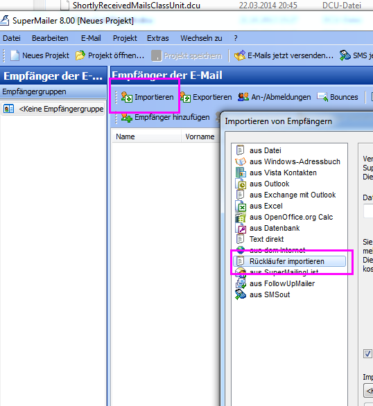Open a project via the folder icon
The width and height of the screenshot is (373, 406).
coord(80,55)
